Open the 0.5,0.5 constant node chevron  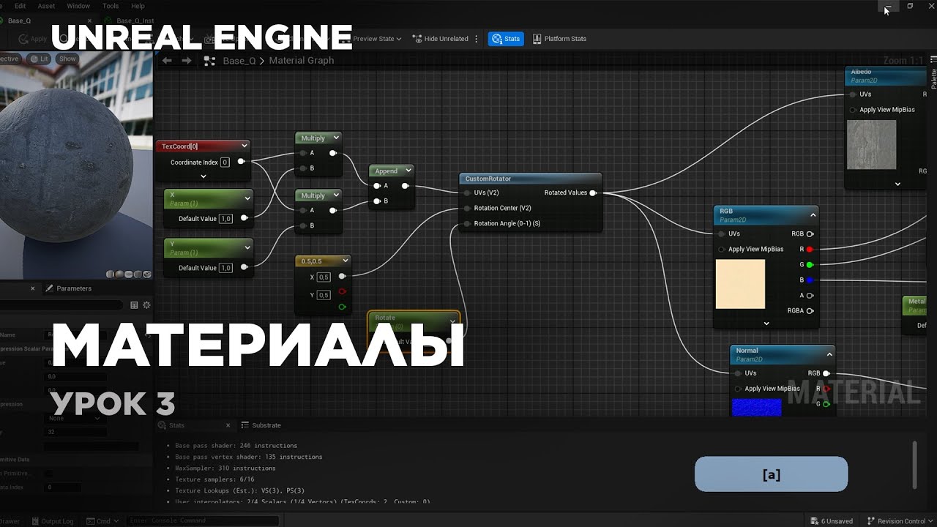[346, 261]
